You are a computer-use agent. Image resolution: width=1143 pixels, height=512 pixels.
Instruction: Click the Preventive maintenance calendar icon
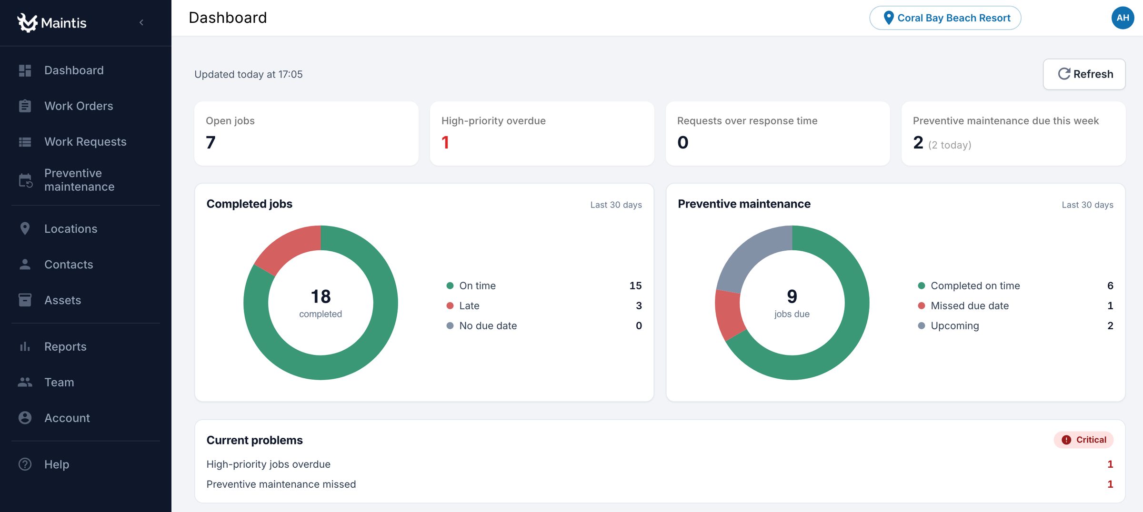point(25,180)
